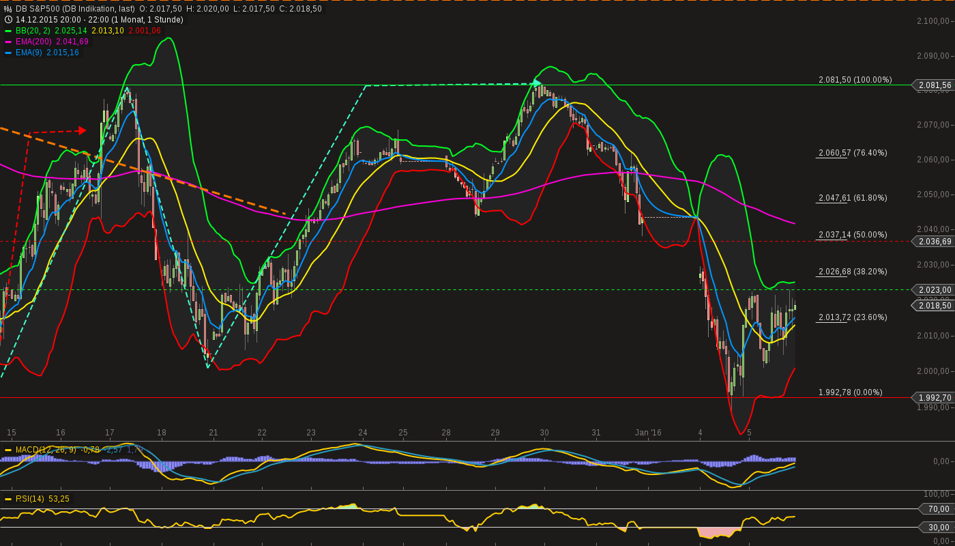This screenshot has width=955, height=546.
Task: Click the 2.036,69 price tag on the axis
Action: click(934, 242)
